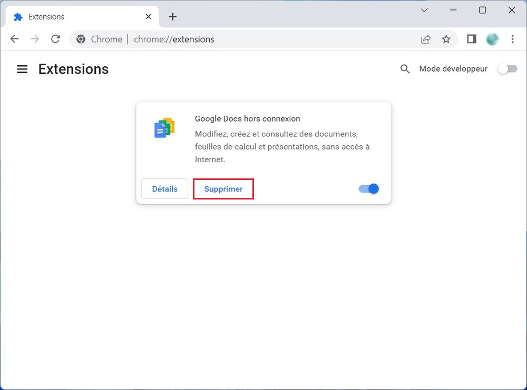This screenshot has height=390, width=527.
Task: Share this page icon in address bar
Action: pyautogui.click(x=426, y=39)
